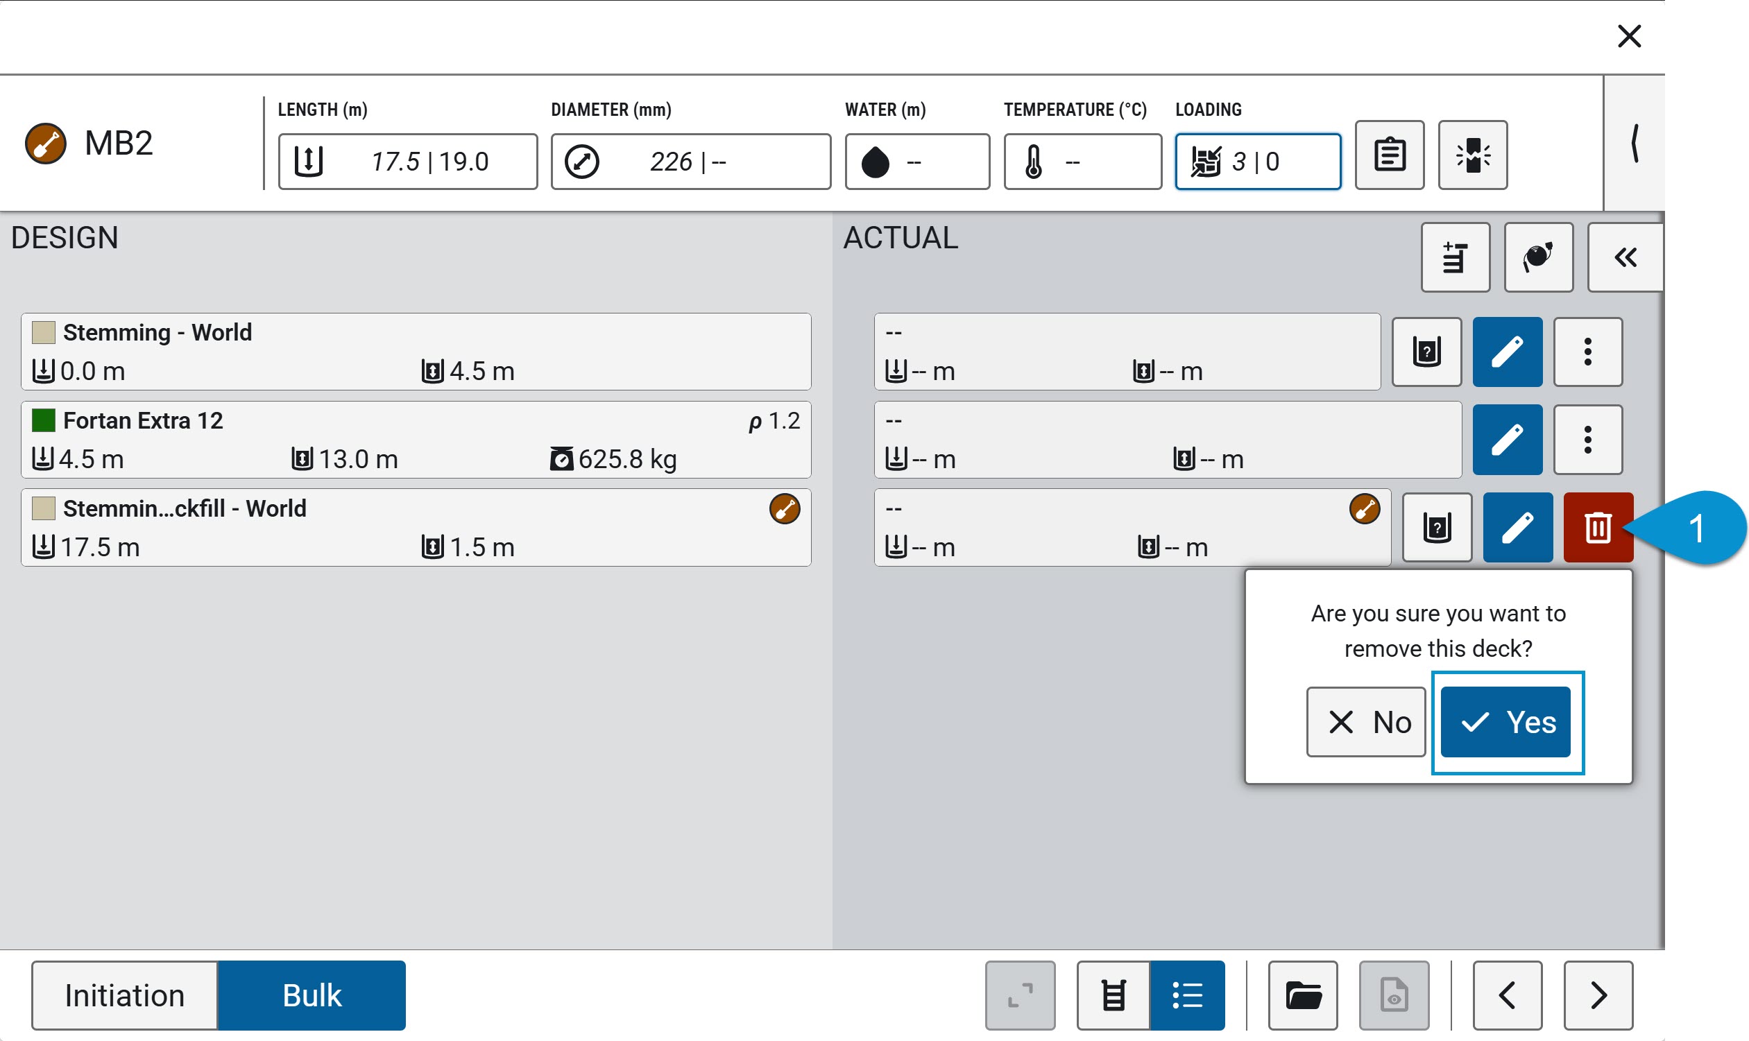Collapse Actual panel with double chevron

1625,257
